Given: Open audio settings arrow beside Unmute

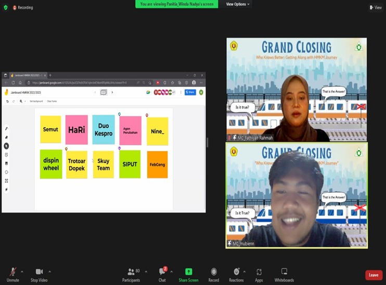Looking at the screenshot, I should (22, 271).
